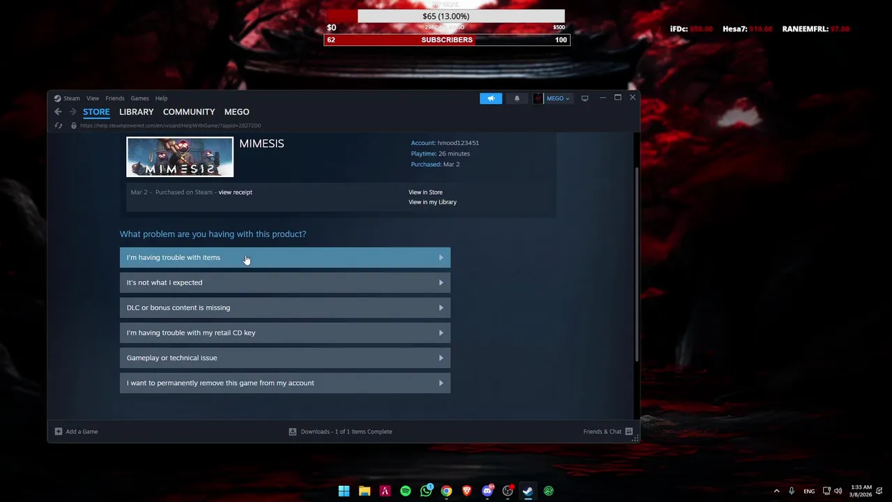
Task: Open the volume tray icon
Action: 838,491
